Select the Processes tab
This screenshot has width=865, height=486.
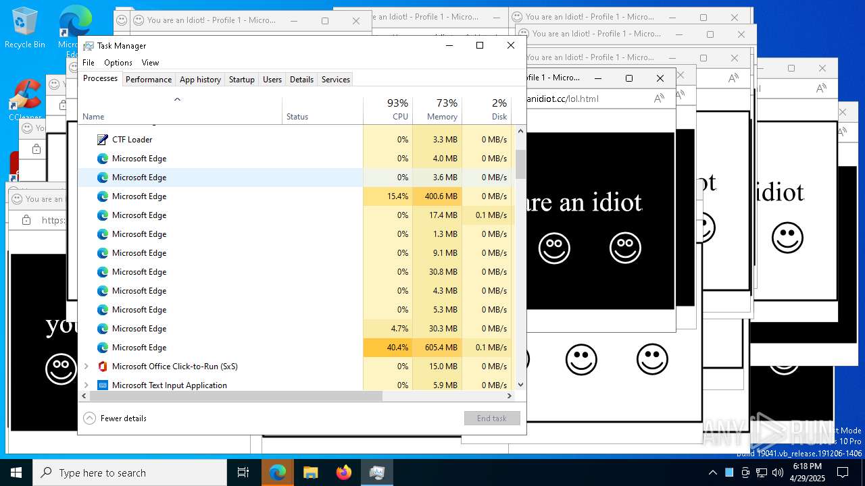100,79
